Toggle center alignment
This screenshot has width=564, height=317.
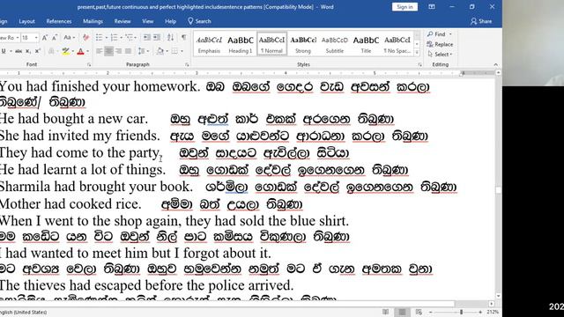tap(108, 51)
